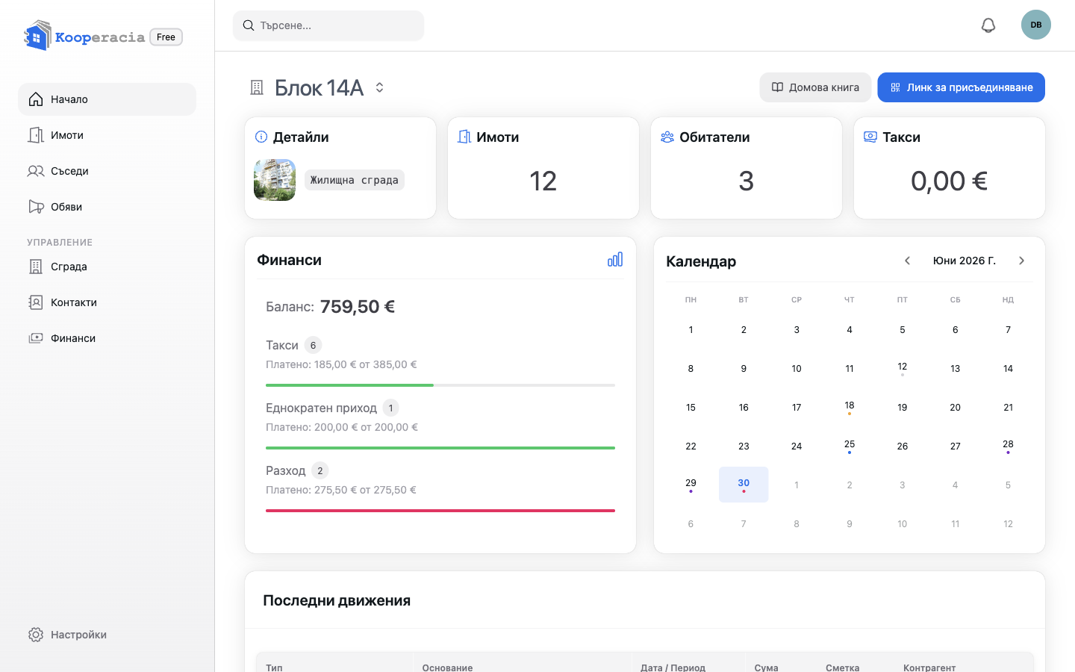Go to previous calendar month

[907, 261]
